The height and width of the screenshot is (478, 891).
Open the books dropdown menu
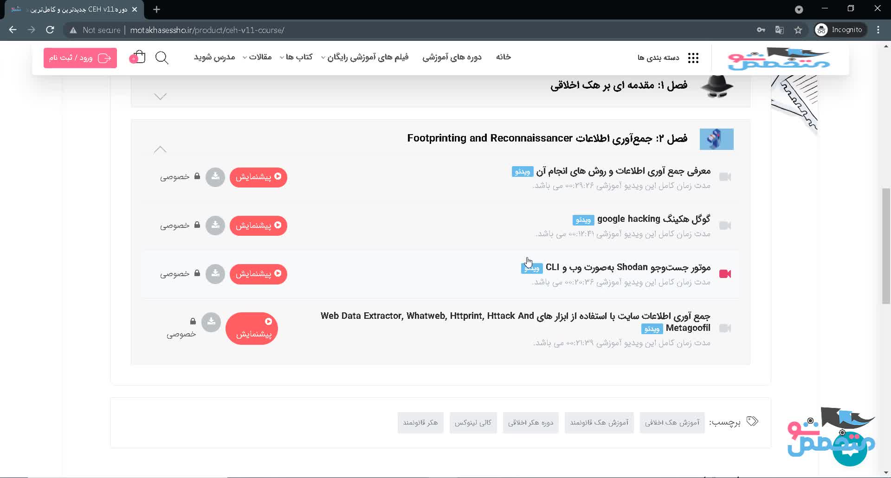tap(296, 57)
